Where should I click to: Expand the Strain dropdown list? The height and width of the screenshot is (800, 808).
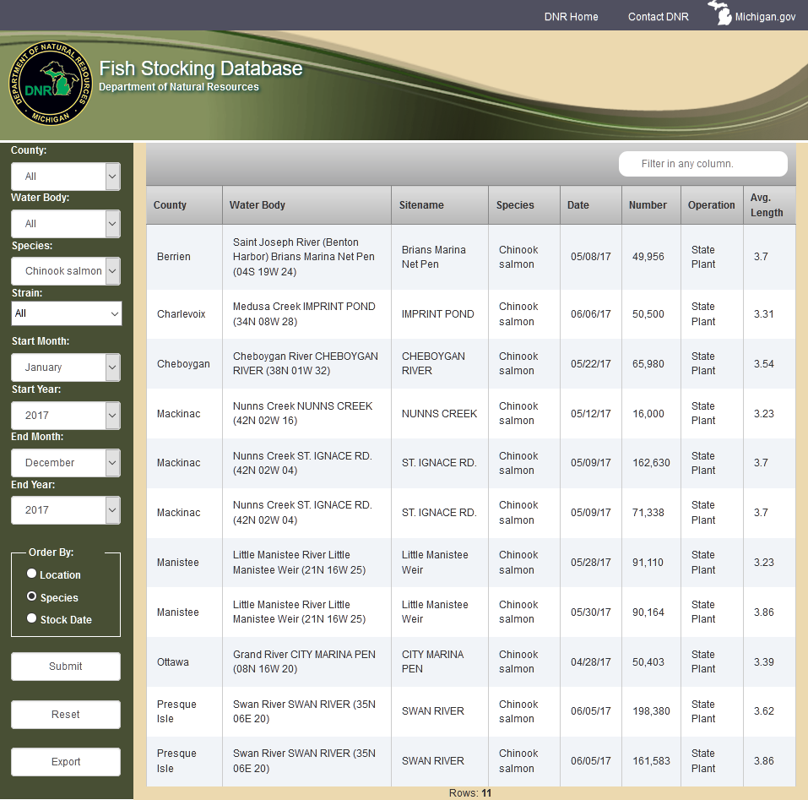[66, 313]
